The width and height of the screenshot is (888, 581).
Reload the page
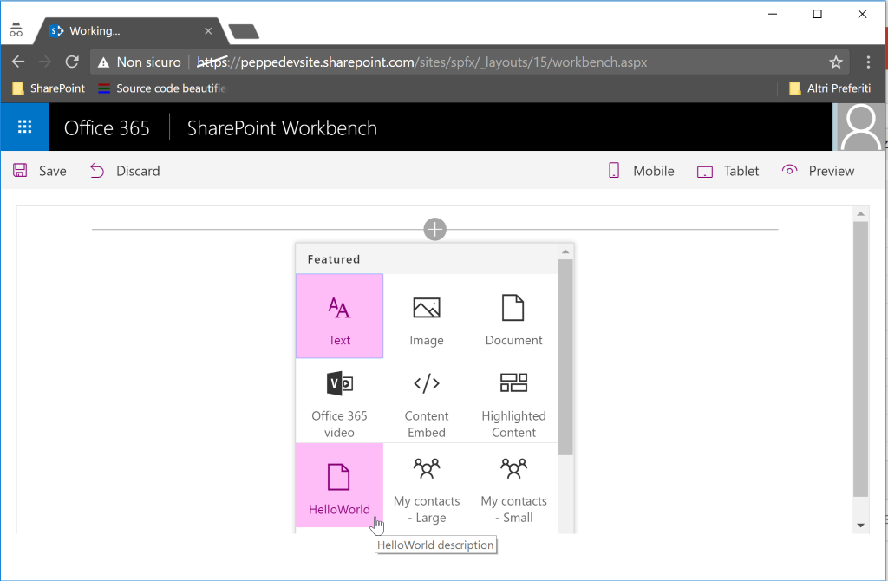(72, 62)
